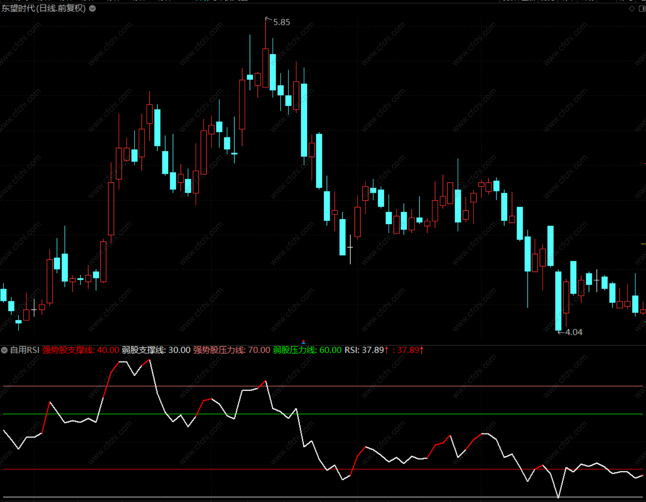Click the 弱股压力线: 60.00 label
Viewport: 646px width, 502px height.
tap(307, 350)
